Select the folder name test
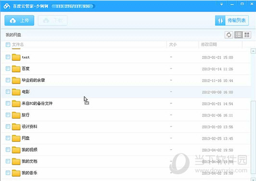Viewport: 256px width, 181px height. click(x=26, y=57)
